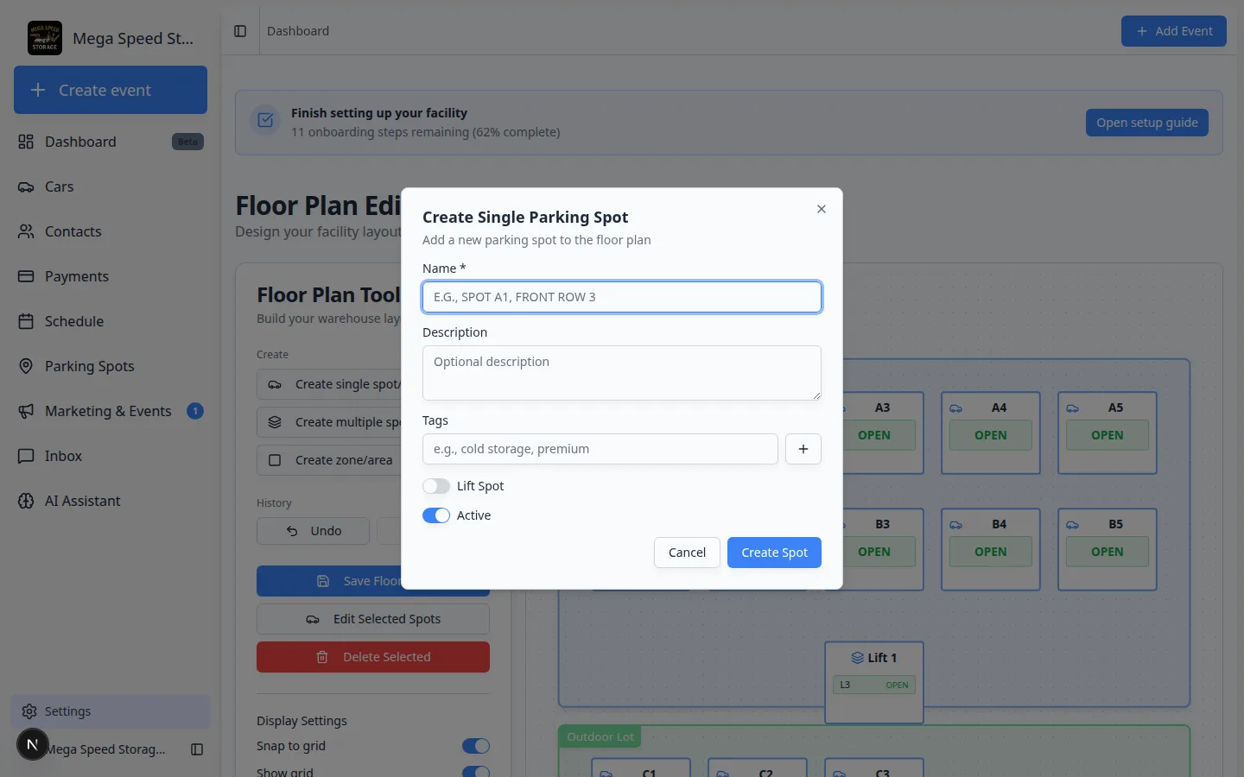Click the Dashboard grid icon

click(x=26, y=142)
